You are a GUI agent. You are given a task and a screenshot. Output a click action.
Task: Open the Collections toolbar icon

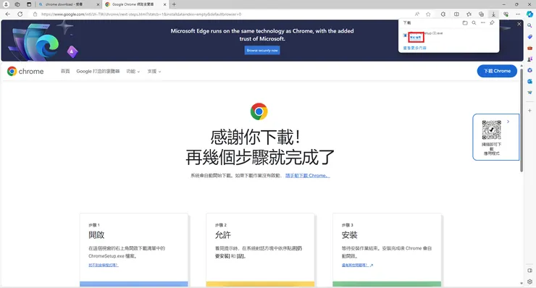[481, 14]
